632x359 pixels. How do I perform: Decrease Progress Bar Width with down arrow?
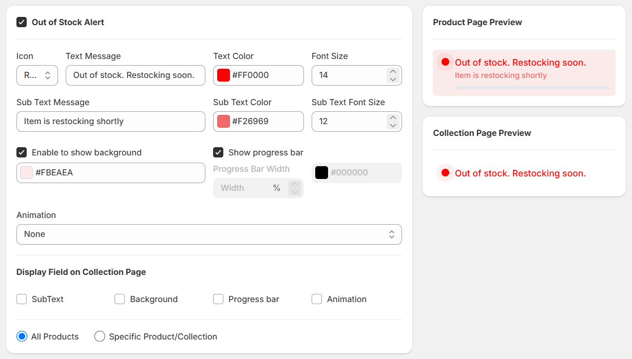(295, 192)
